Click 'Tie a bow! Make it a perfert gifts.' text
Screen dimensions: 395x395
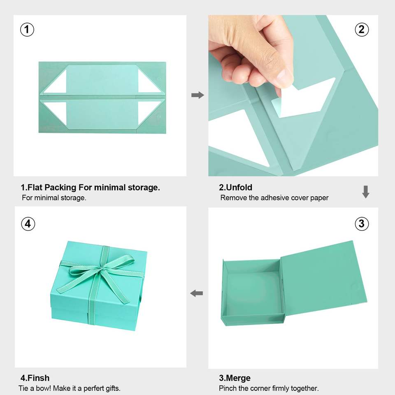[69, 388]
